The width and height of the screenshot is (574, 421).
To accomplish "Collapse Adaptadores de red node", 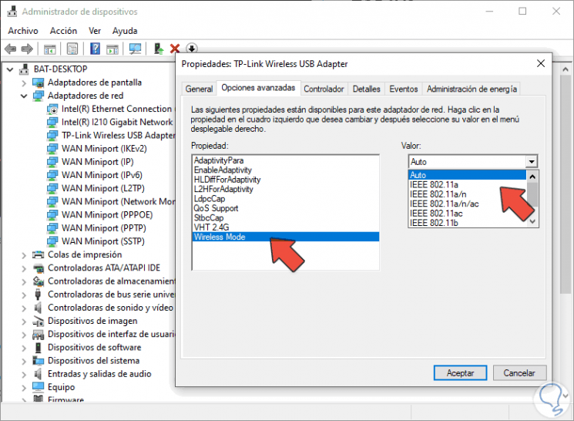I will pos(24,96).
